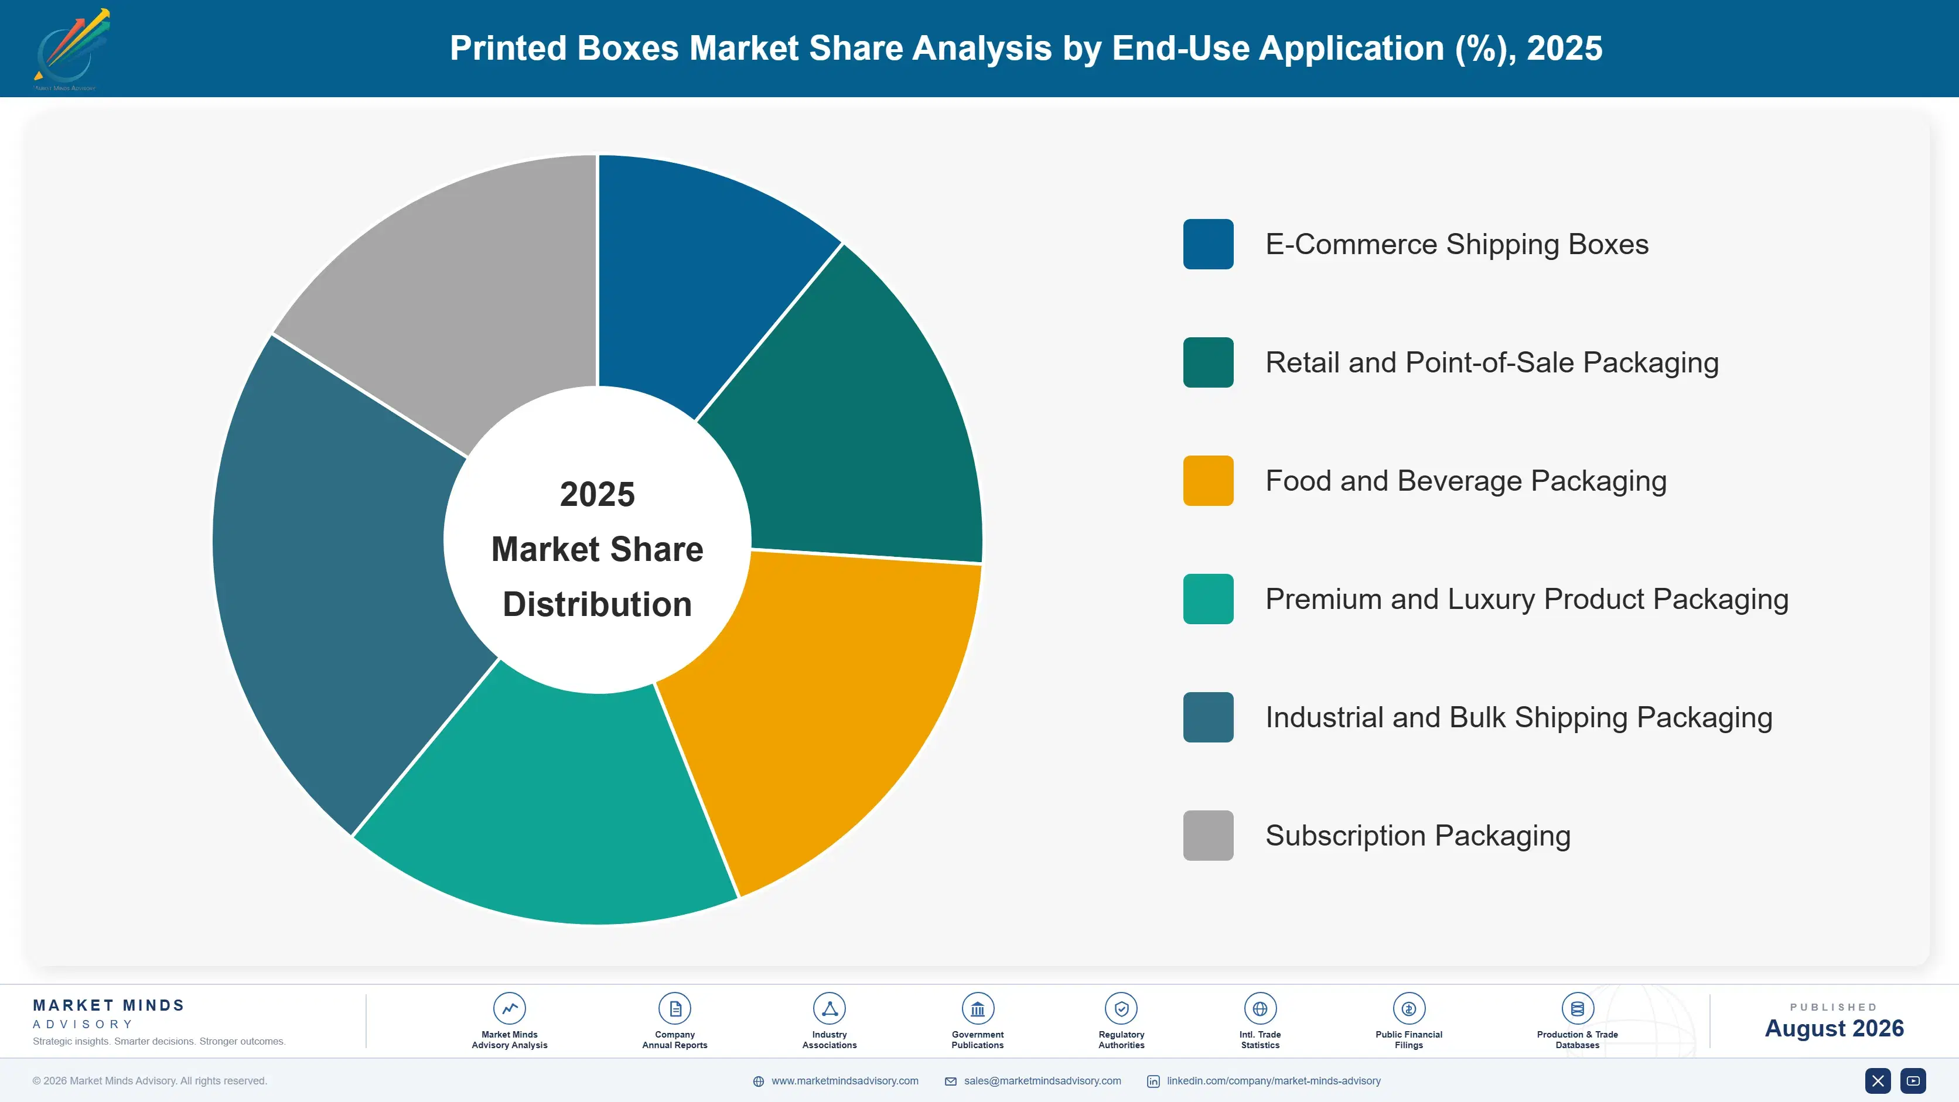Click the Intl. Trade Statistics globe icon
Screen dimensions: 1959x1102
1260,1008
